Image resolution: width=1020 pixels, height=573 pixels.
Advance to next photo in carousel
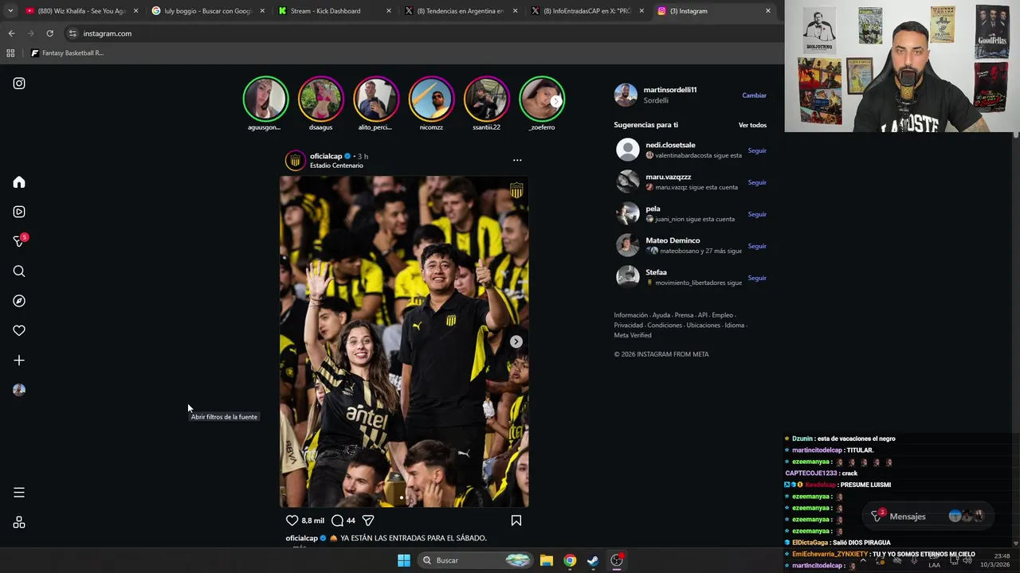point(516,341)
